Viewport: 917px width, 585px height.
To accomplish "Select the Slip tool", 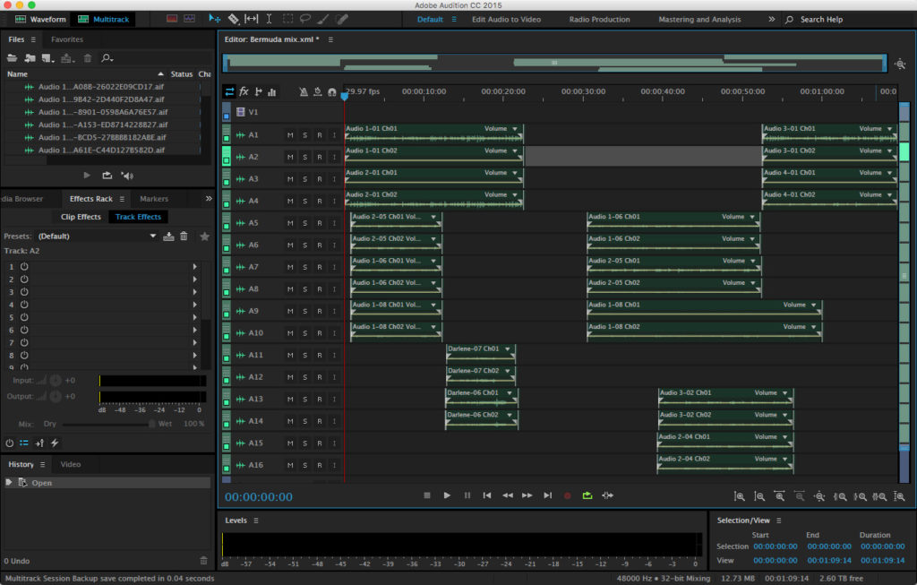I will coord(251,19).
